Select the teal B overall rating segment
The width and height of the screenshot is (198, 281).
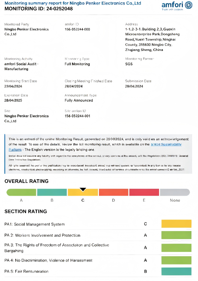pos(52,192)
